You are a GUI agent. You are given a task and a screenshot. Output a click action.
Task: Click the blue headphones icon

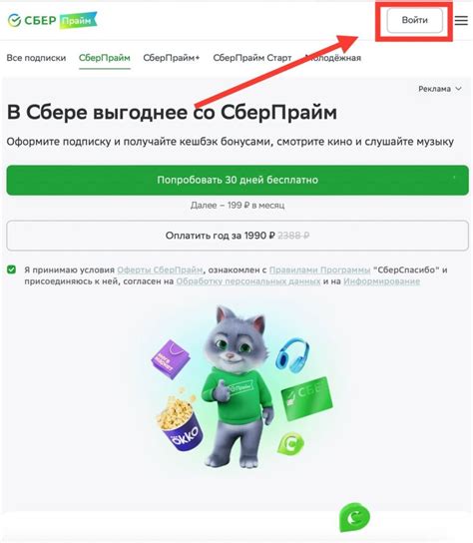[x=292, y=355]
